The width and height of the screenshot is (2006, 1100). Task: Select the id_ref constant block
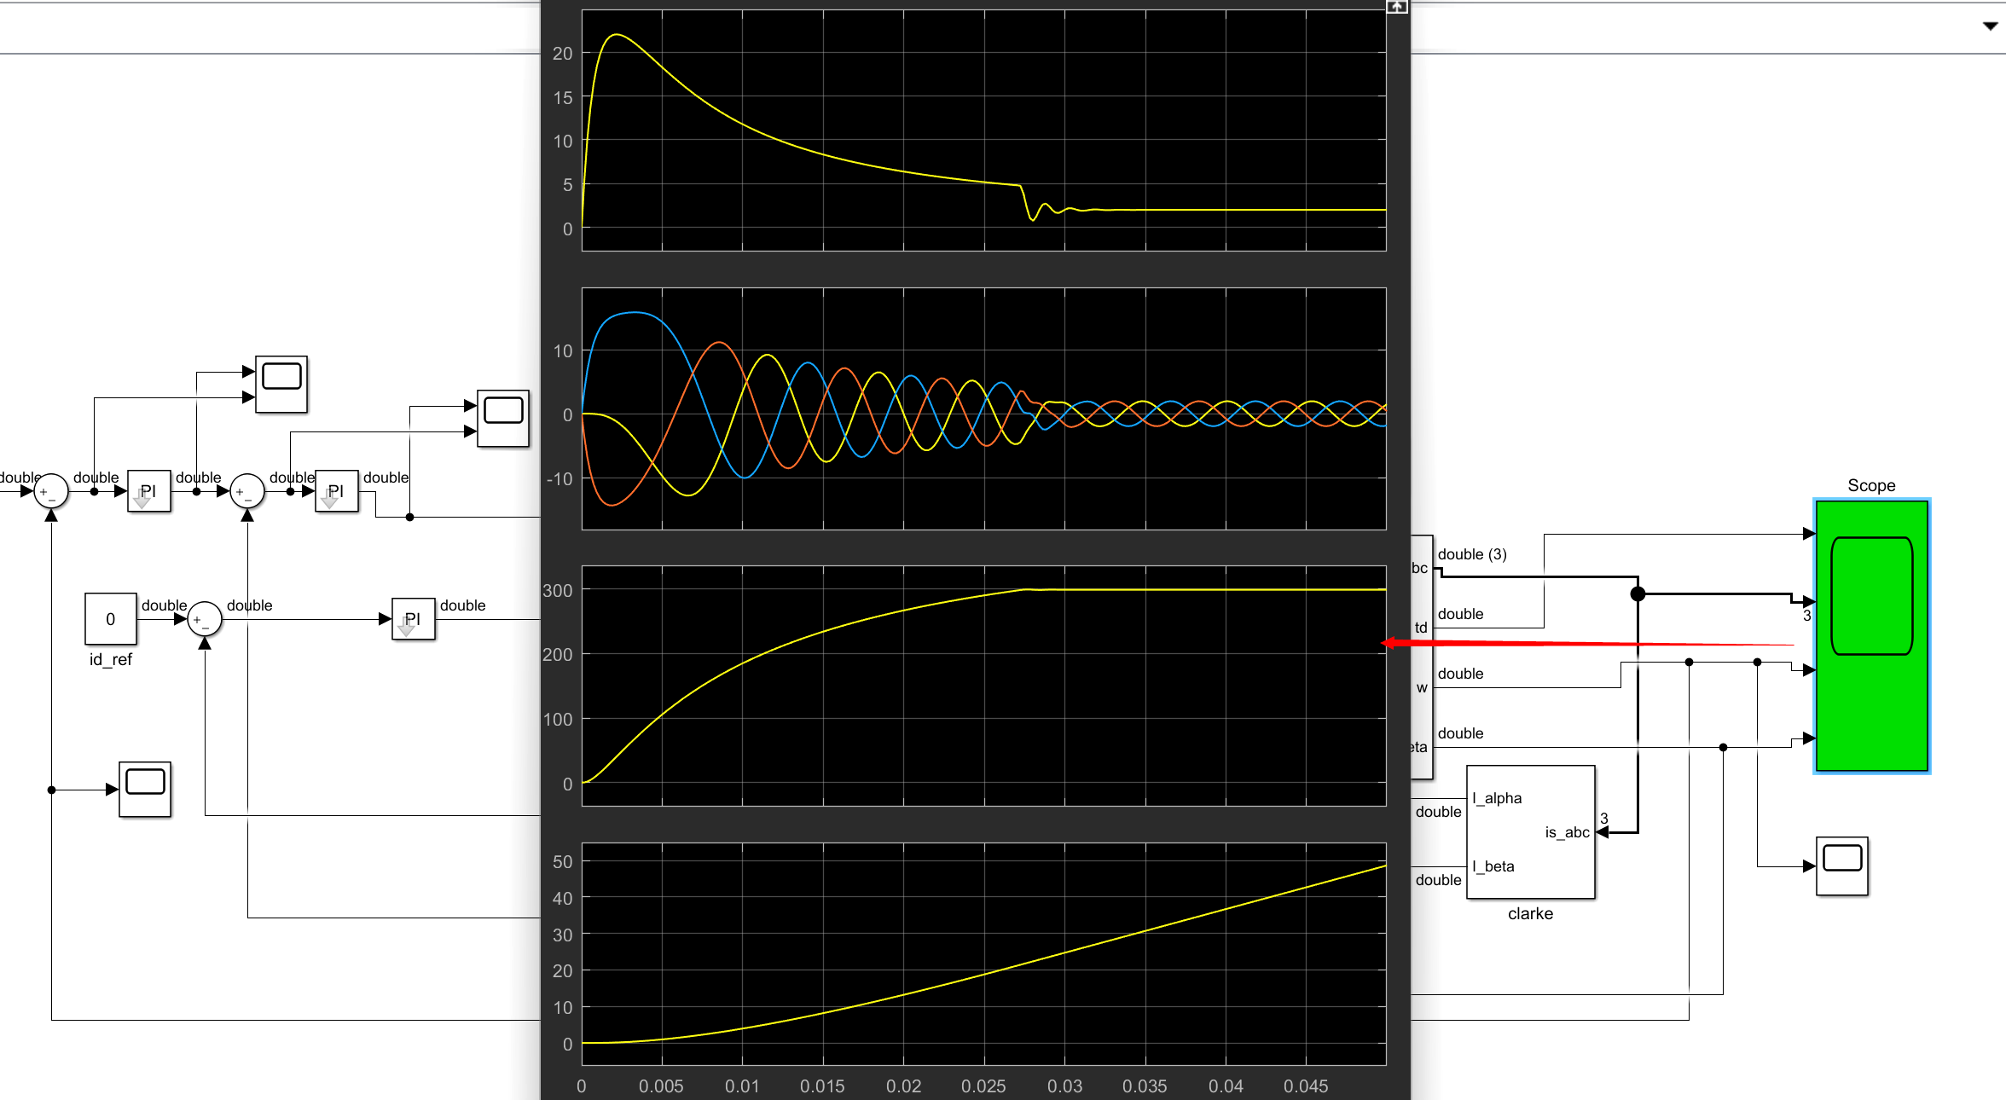pyautogui.click(x=110, y=619)
